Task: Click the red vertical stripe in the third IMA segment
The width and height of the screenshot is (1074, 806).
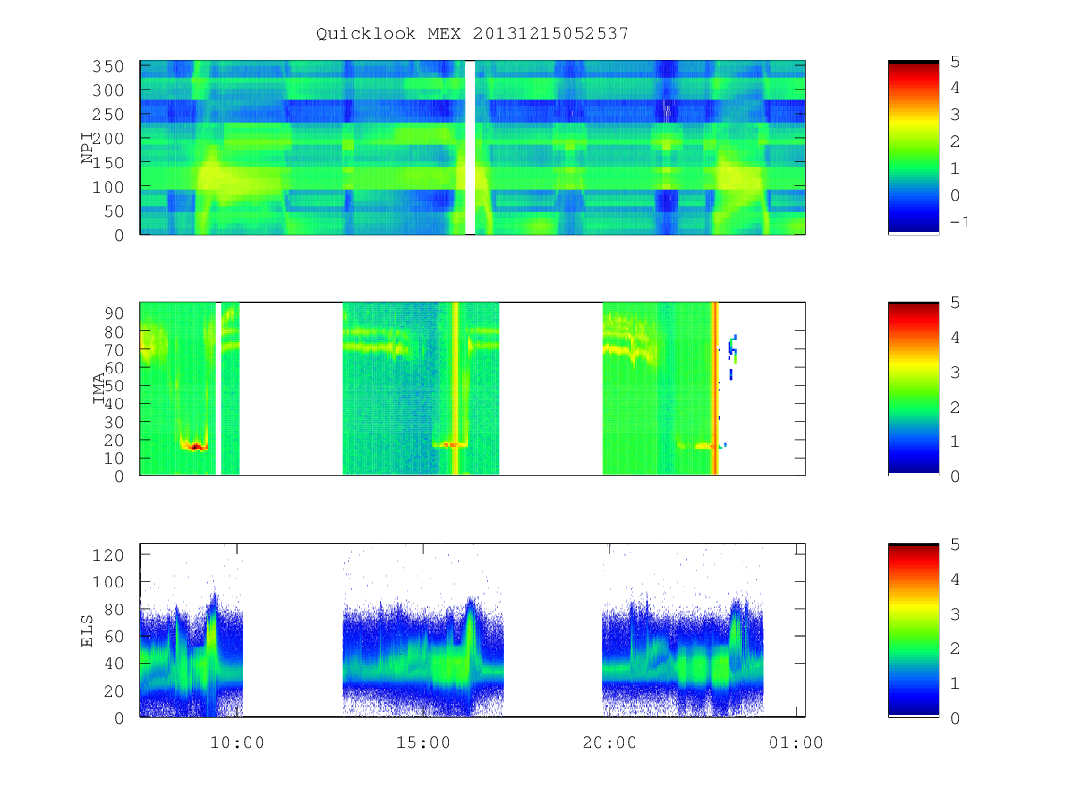Action: point(713,388)
